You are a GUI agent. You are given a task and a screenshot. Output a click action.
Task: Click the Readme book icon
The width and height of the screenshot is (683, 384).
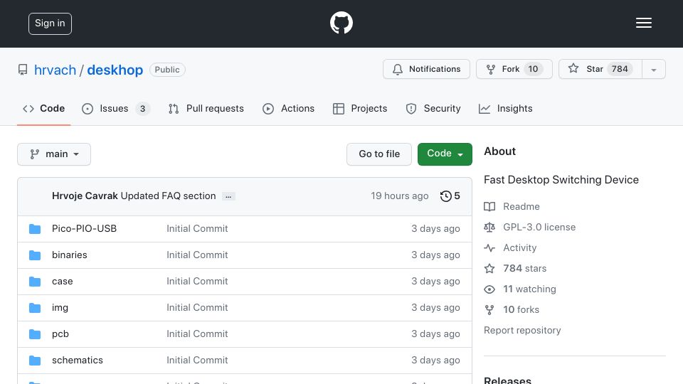[x=489, y=207]
